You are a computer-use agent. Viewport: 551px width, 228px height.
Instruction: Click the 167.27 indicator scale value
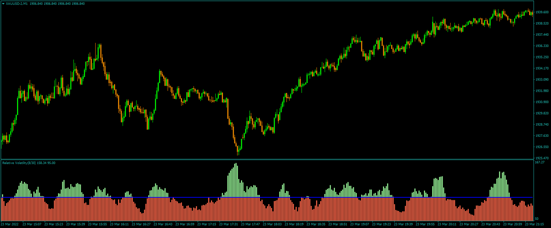click(x=539, y=162)
